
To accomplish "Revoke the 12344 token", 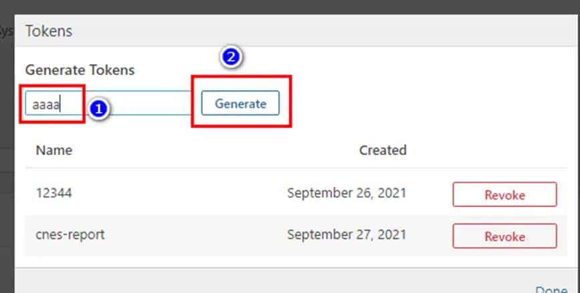I will [x=504, y=195].
